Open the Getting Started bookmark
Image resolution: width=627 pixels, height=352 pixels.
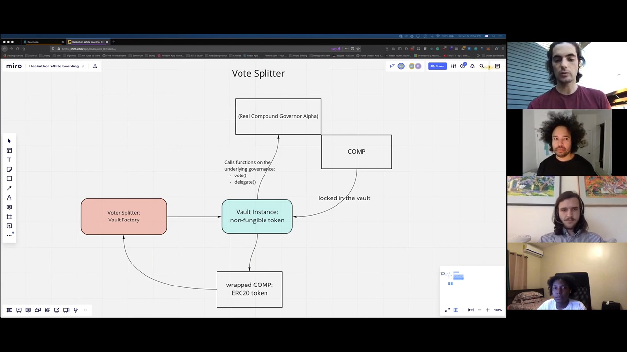pyautogui.click(x=13, y=56)
